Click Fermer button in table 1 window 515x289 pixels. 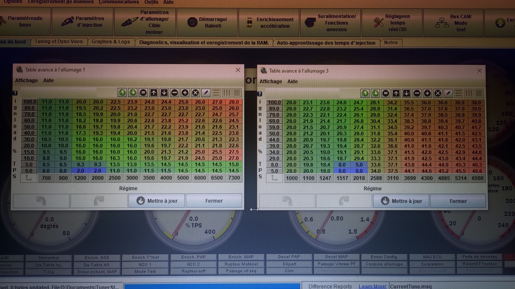click(x=214, y=201)
